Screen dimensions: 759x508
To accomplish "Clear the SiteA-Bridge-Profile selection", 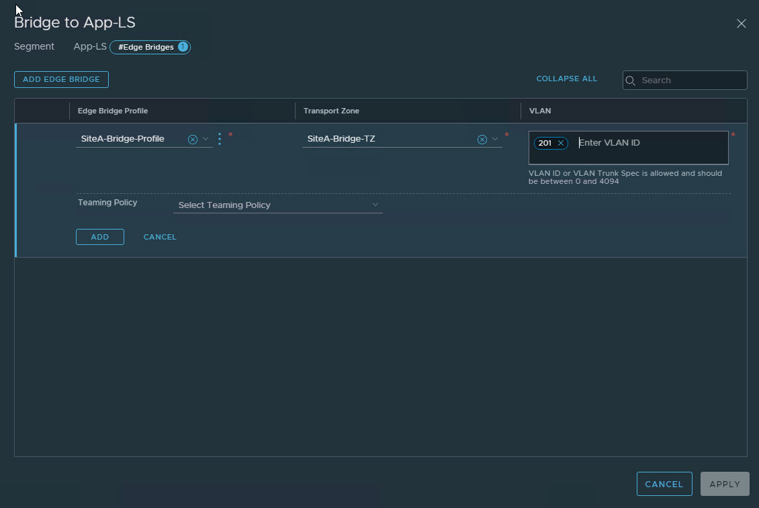I will pos(193,140).
